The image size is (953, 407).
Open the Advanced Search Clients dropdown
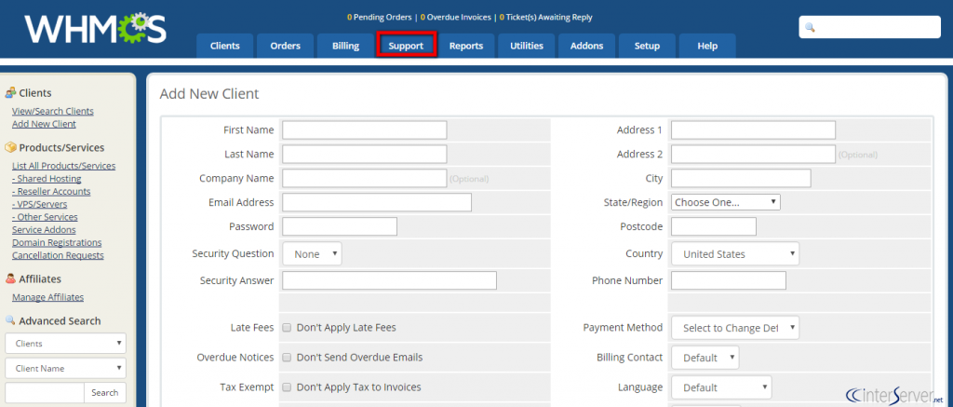66,343
